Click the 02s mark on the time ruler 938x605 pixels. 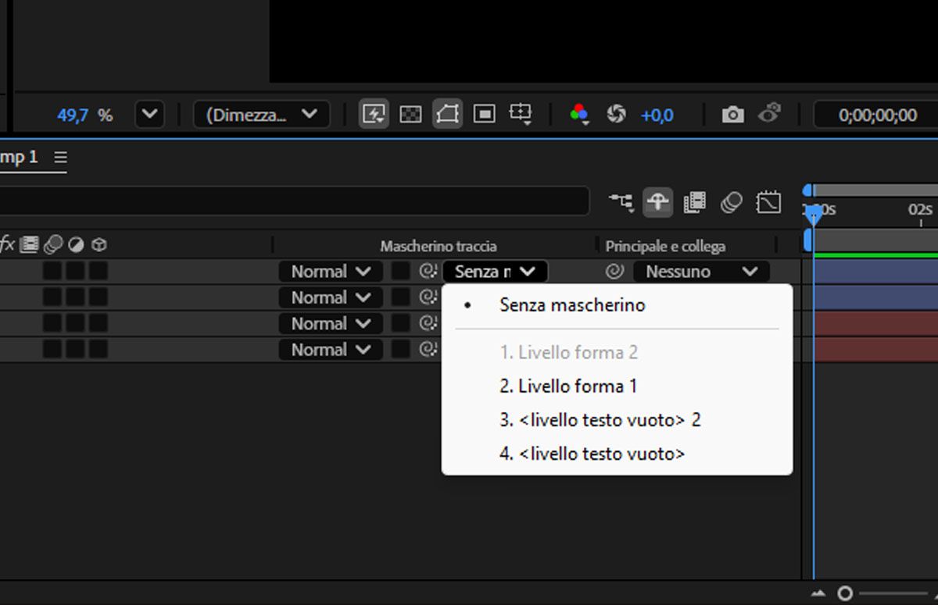click(920, 209)
